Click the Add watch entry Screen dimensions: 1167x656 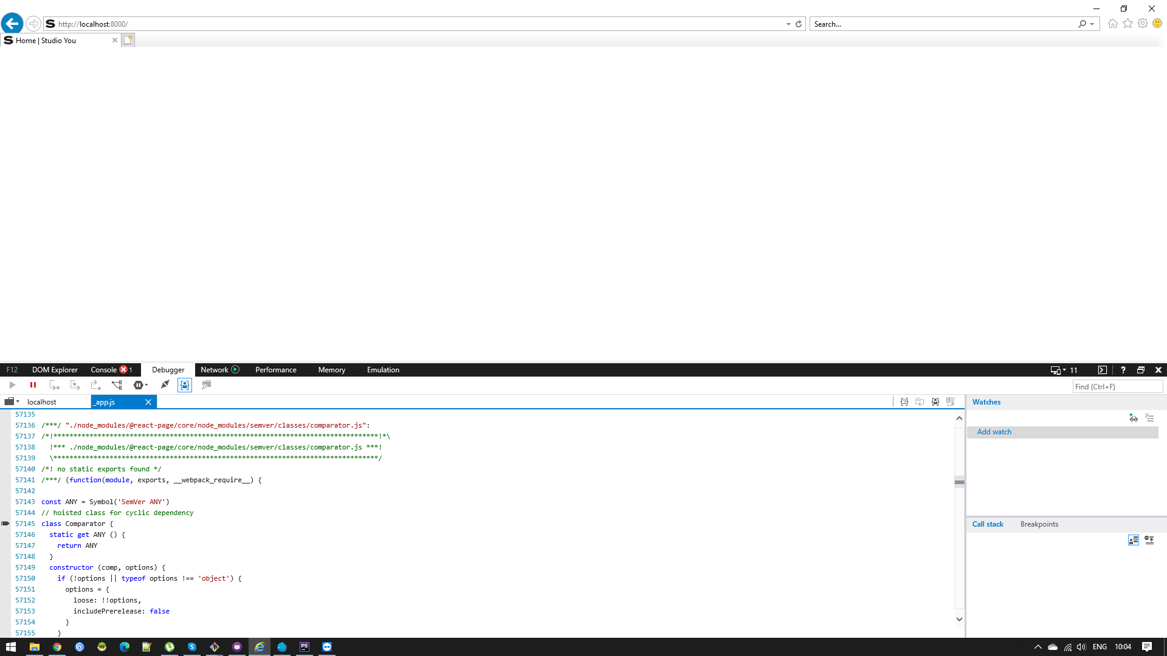click(994, 432)
